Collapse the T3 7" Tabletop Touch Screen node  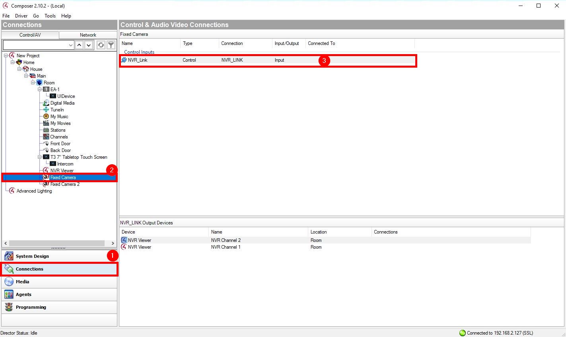(x=40, y=157)
